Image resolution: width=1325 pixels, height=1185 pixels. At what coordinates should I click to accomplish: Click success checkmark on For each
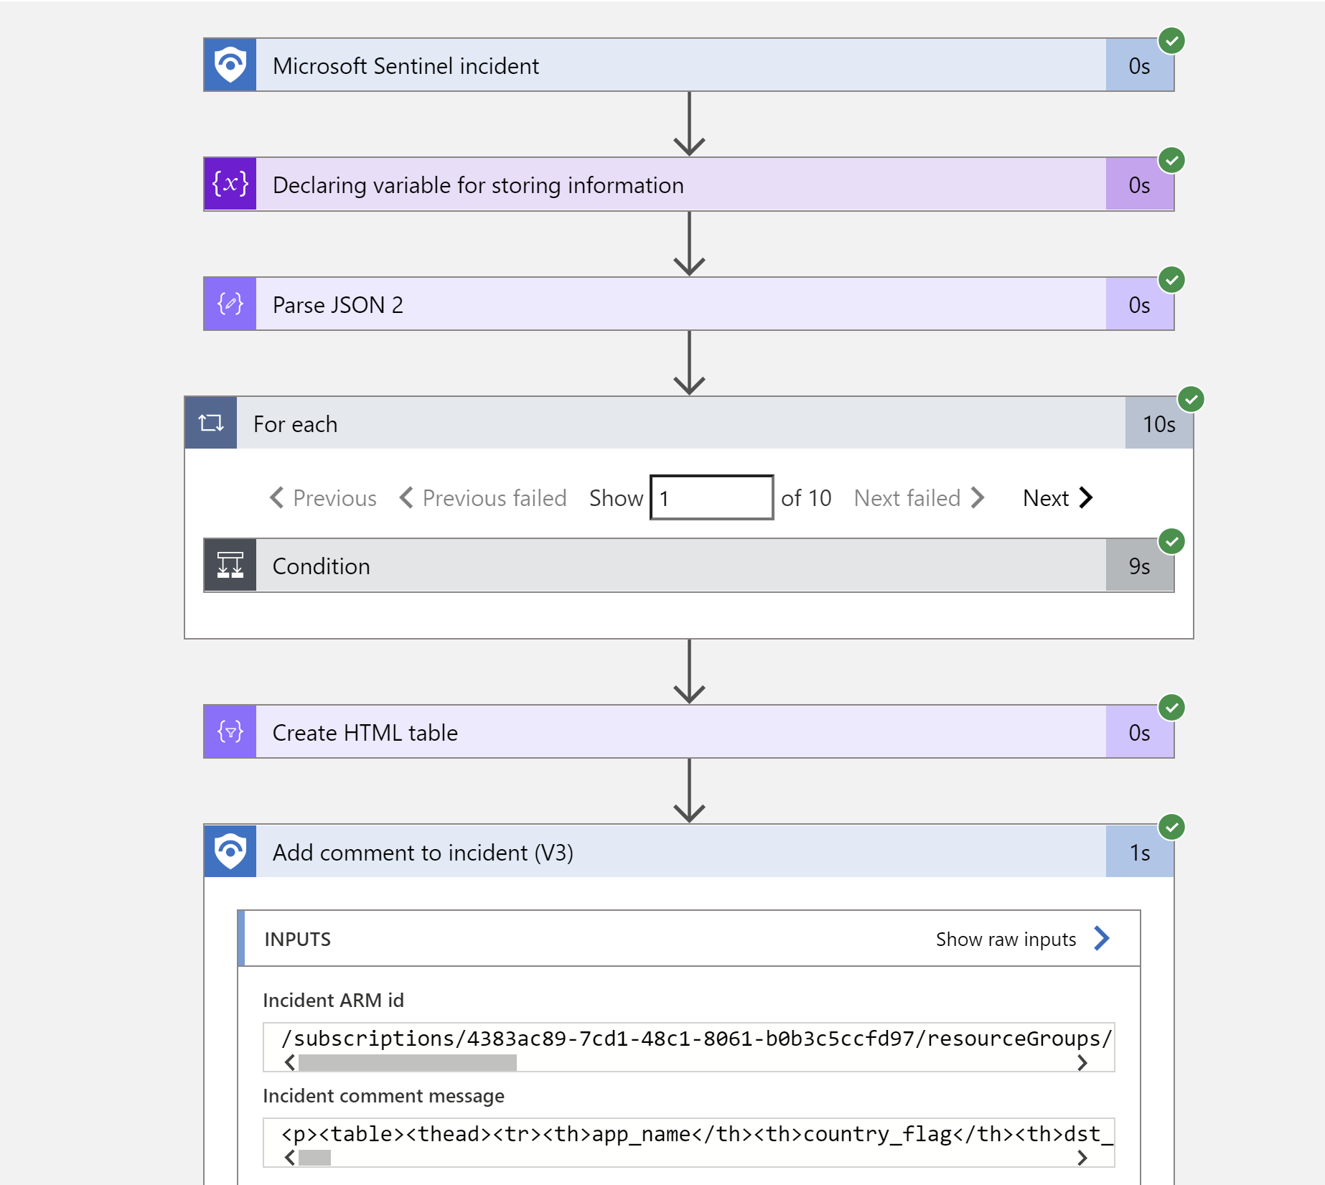(x=1191, y=399)
